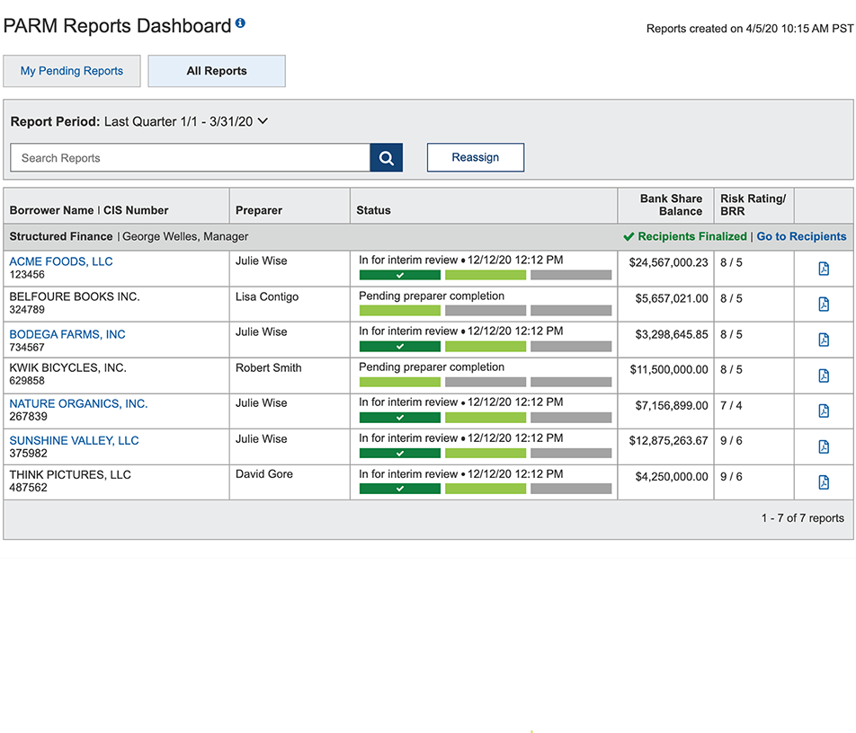Click info icon beside PARM Reports Dashboard
This screenshot has width=856, height=733.
(x=240, y=23)
